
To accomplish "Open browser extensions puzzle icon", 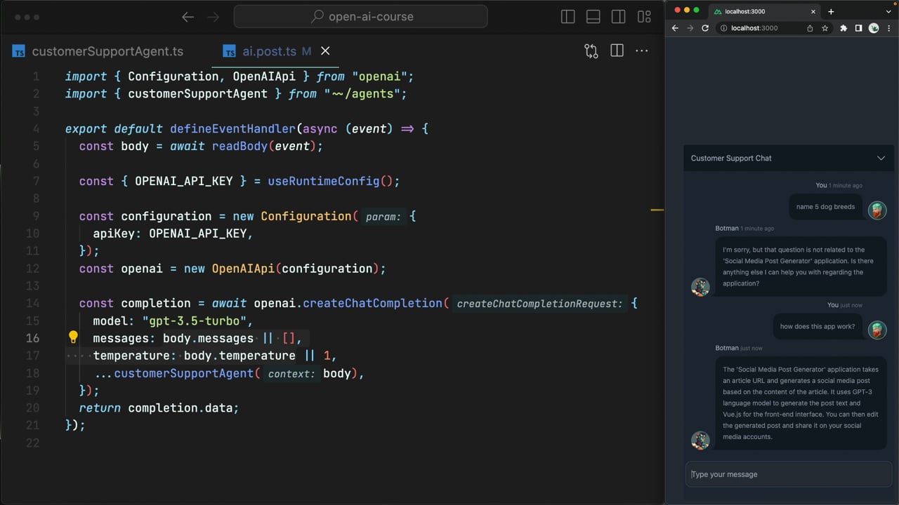I will coord(844,28).
